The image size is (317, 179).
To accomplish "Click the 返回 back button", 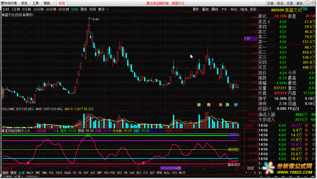I will coord(253,9).
